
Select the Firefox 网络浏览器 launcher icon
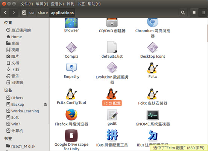(x=71, y=115)
